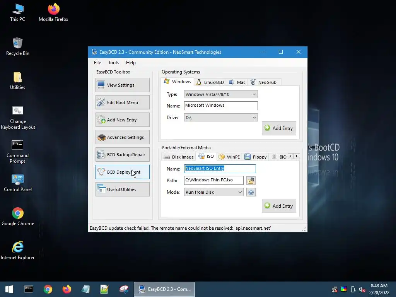Viewport: 396px width, 297px height.
Task: Open Useful Utilities section
Action: click(x=123, y=189)
